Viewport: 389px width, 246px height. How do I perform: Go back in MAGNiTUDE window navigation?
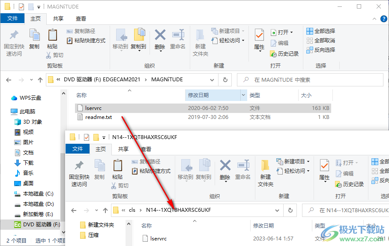tap(9, 80)
